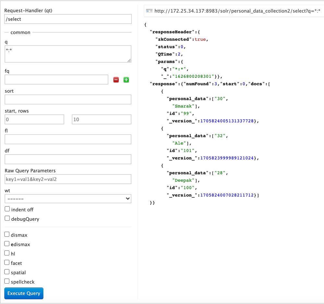This screenshot has width=324, height=304.
Task: Click the numFound value 3
Action: [x=216, y=84]
